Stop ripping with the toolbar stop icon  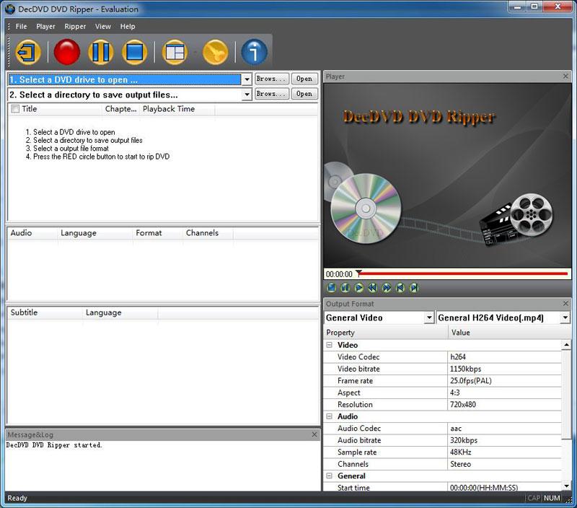[x=134, y=52]
